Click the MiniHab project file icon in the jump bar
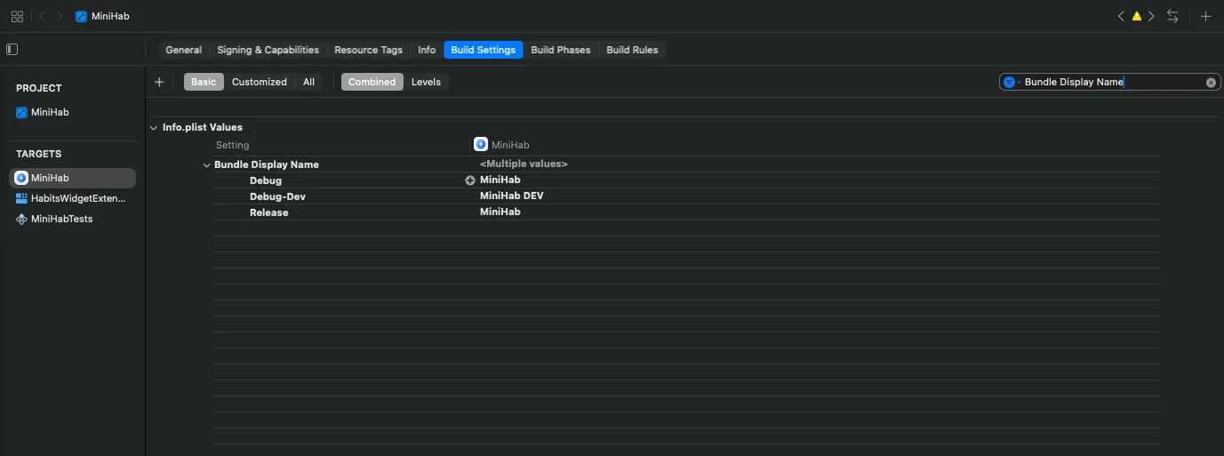Viewport: 1224px width, 456px height. coord(82,16)
